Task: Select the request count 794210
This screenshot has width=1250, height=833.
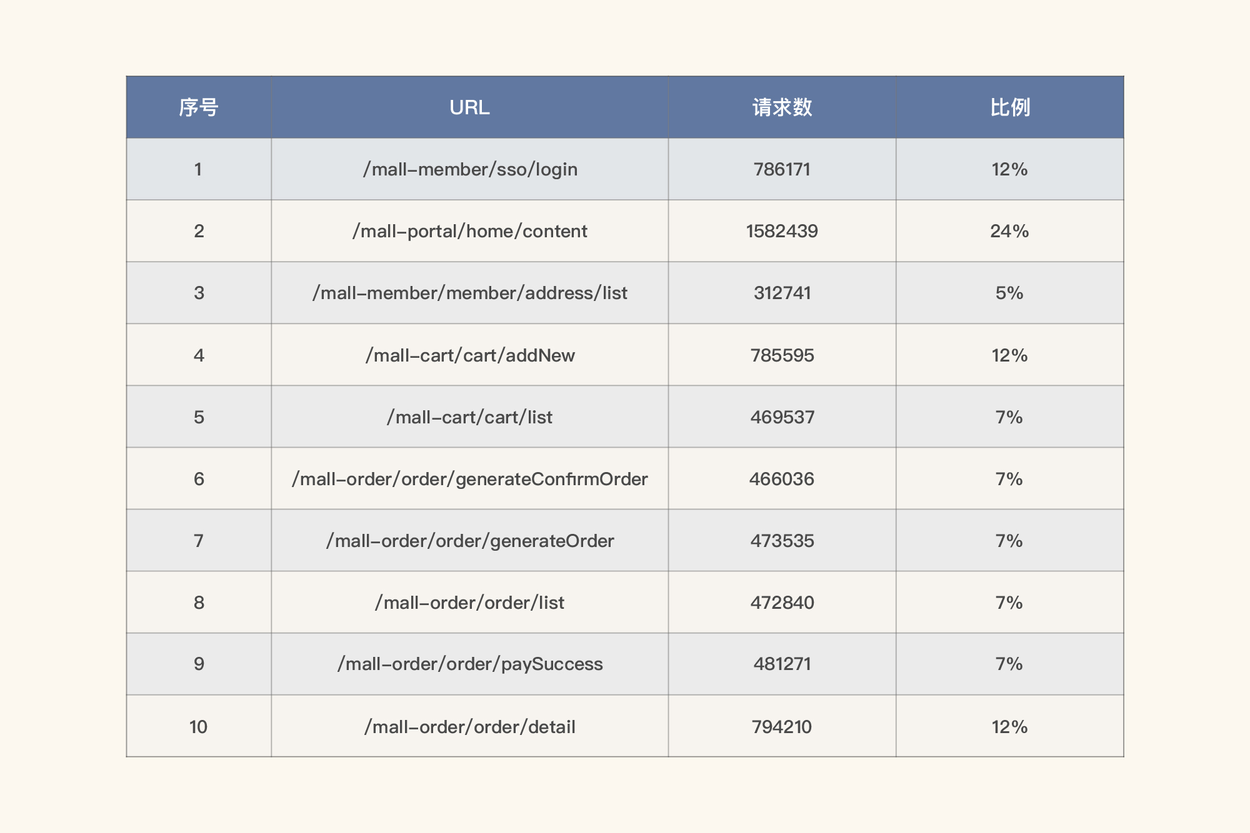Action: coord(782,727)
